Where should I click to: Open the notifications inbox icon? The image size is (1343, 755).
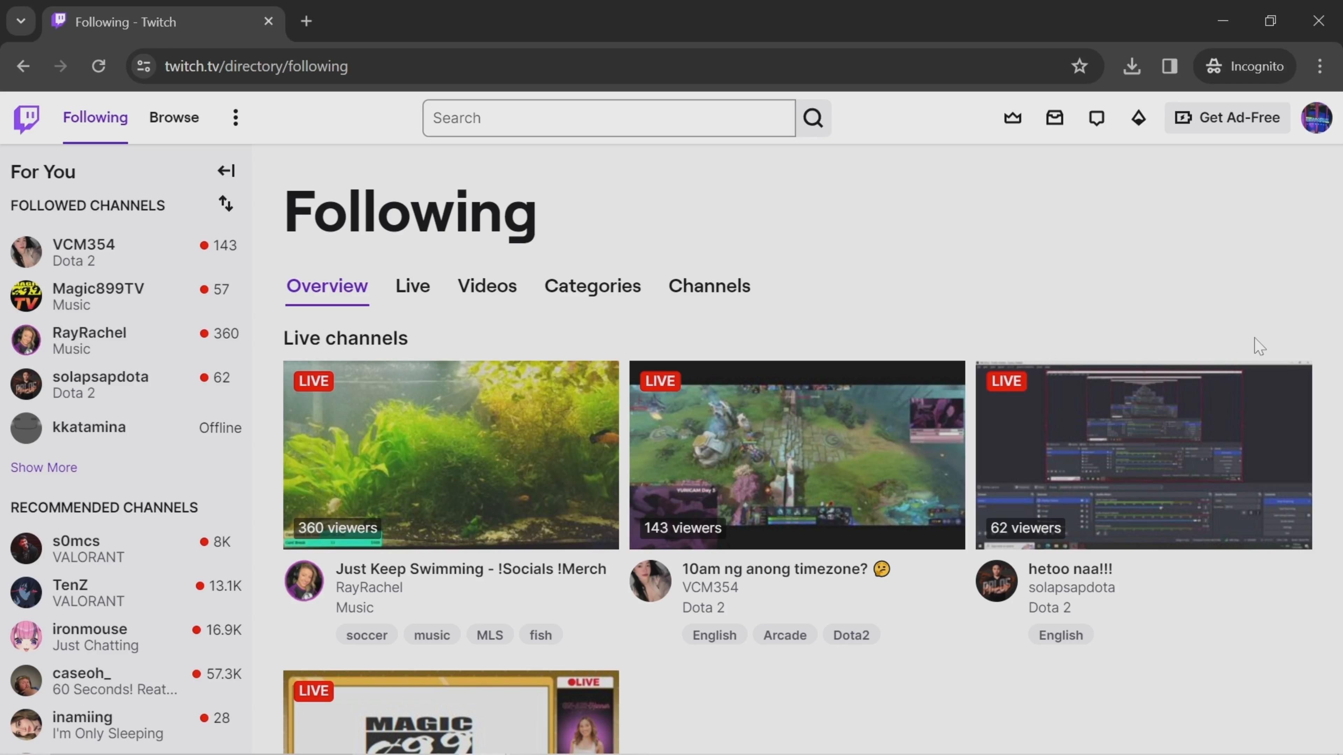tap(1054, 118)
